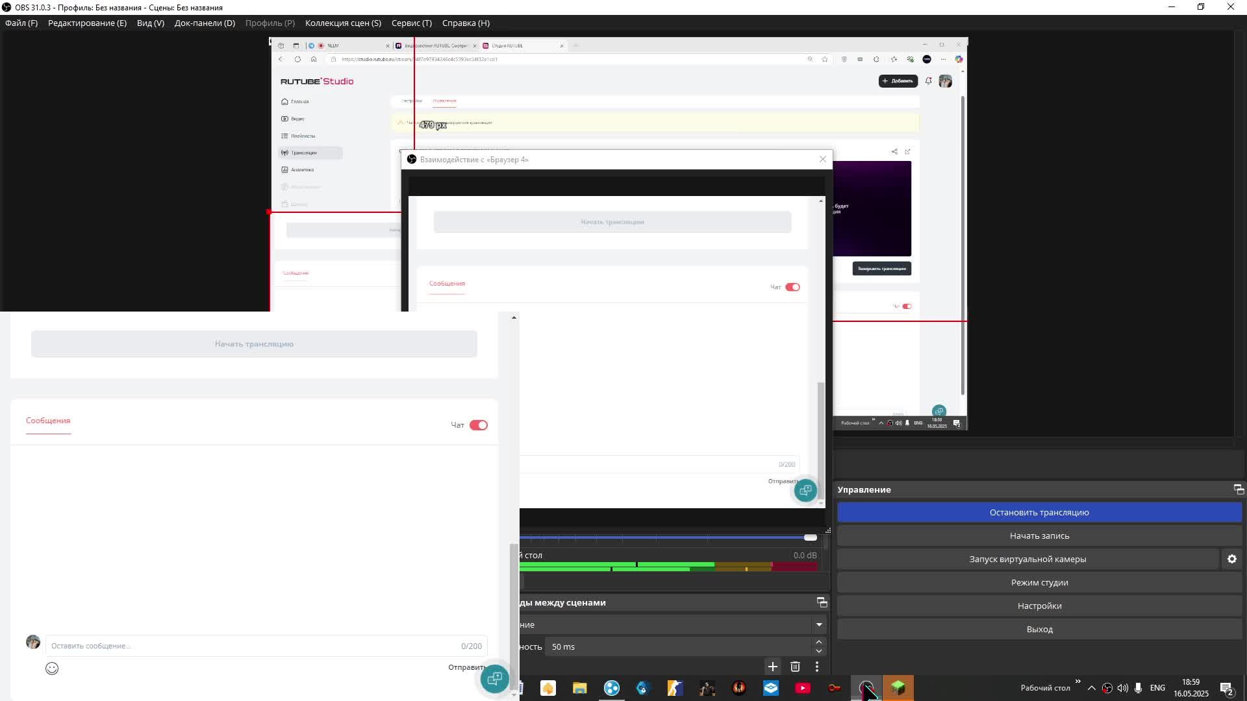
Task: Toggle Чат switch in interaction window
Action: pyautogui.click(x=792, y=287)
